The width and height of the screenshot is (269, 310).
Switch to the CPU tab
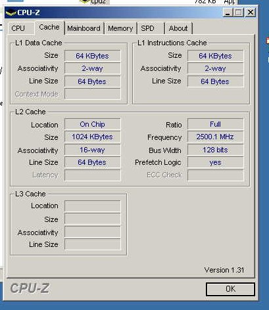click(x=21, y=28)
